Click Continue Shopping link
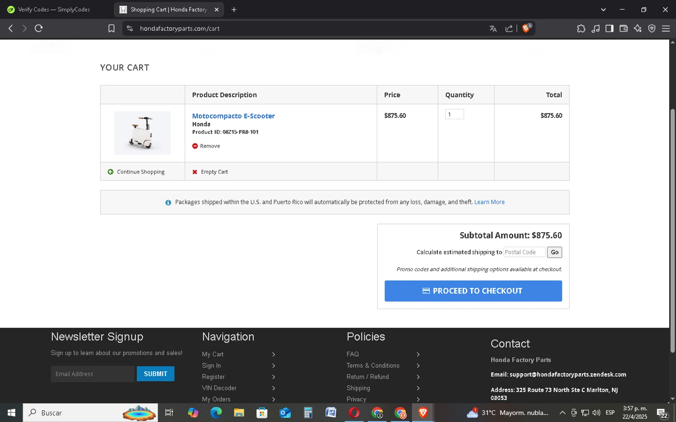 [x=141, y=172]
